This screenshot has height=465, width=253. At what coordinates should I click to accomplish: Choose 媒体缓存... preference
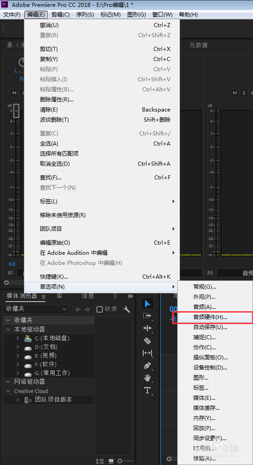pos(215,408)
